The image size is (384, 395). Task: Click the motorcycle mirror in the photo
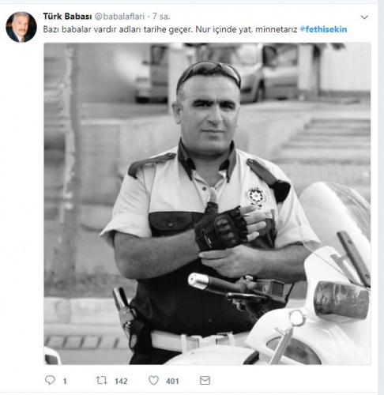click(x=341, y=299)
